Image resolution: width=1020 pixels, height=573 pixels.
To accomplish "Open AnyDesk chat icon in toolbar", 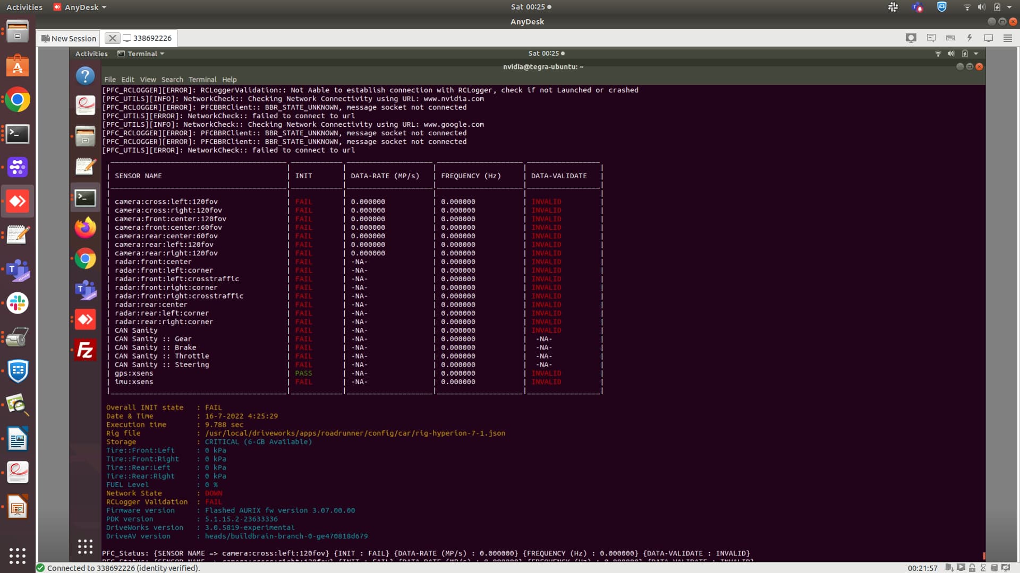I will pos(931,38).
